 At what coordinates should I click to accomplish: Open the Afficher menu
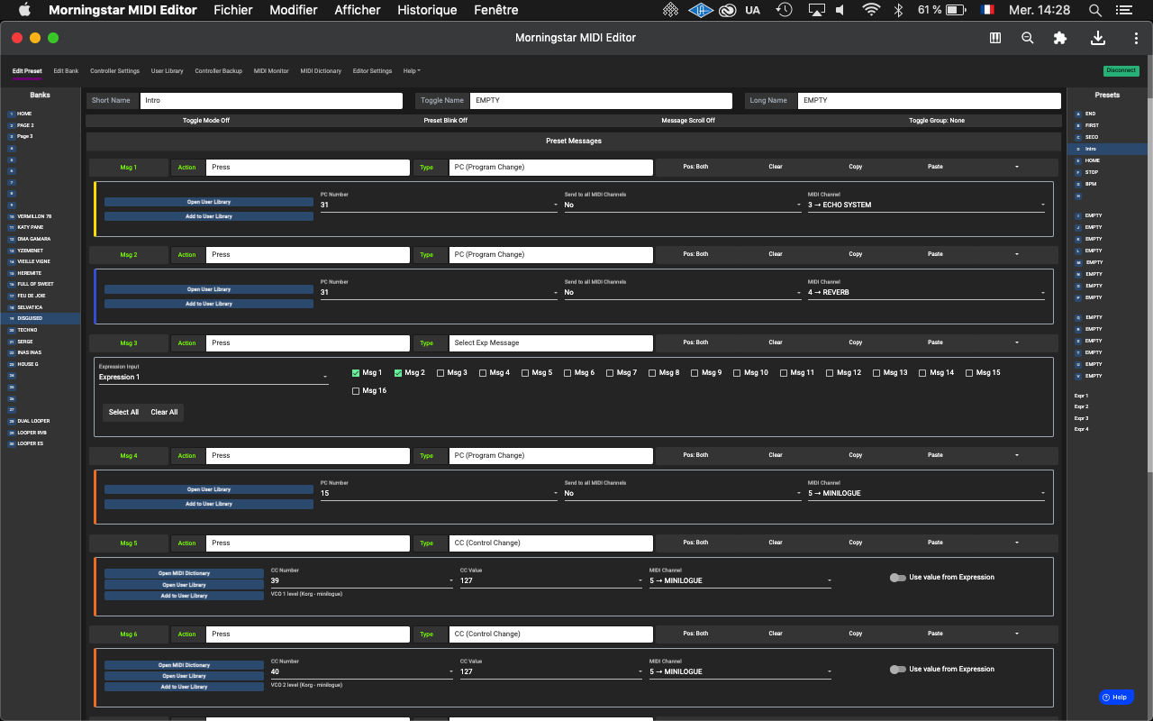[358, 10]
